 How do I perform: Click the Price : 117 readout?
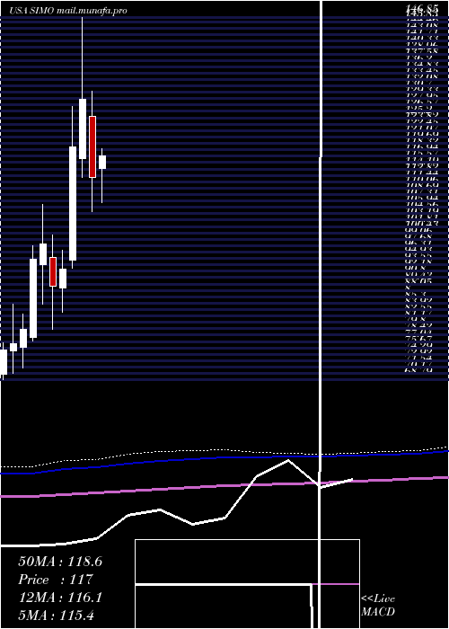pyautogui.click(x=56, y=580)
